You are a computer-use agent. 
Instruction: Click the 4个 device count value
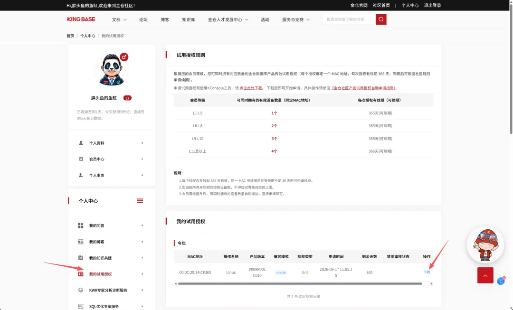(x=274, y=151)
